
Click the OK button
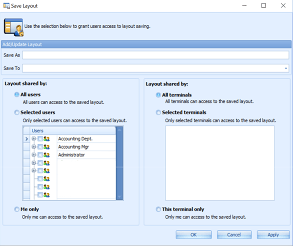(193, 235)
